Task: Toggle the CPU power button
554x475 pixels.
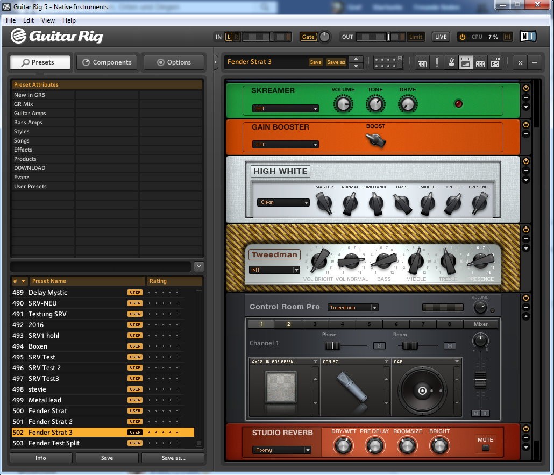Action: click(x=462, y=37)
